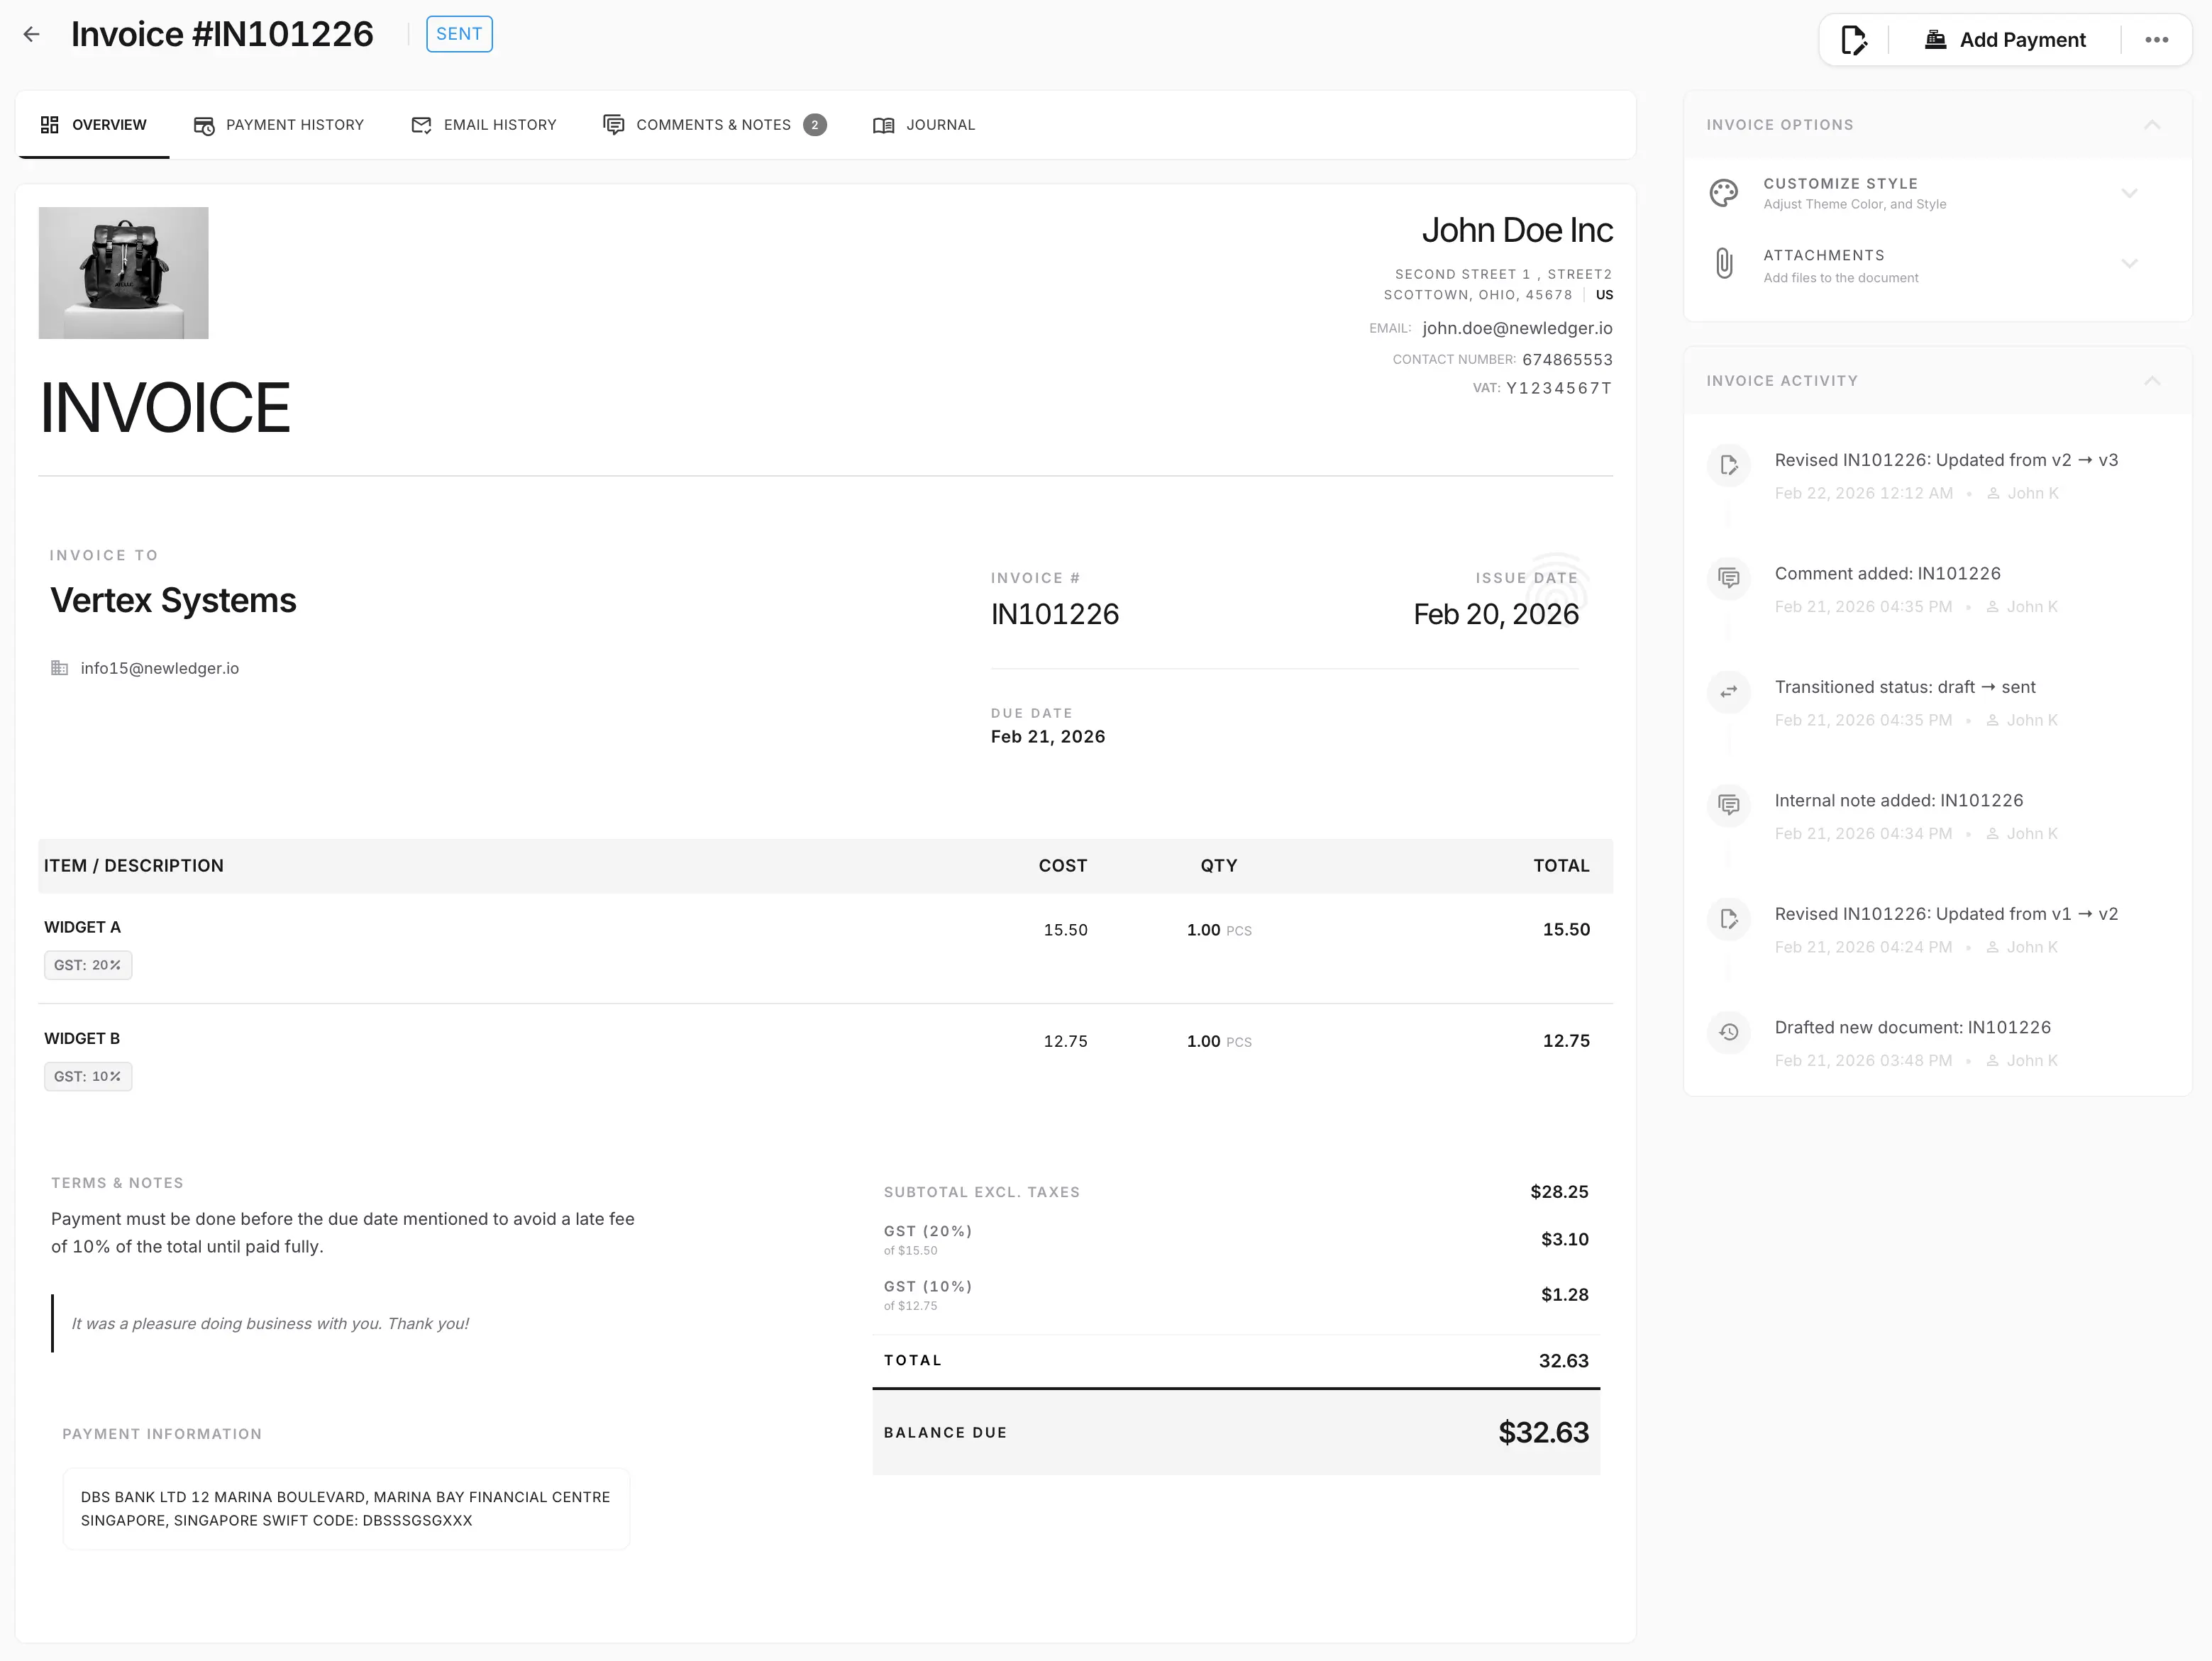Open the Email History tab
The width and height of the screenshot is (2212, 1661).
coord(484,125)
